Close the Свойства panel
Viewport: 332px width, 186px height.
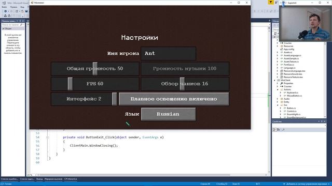tap(324, 121)
